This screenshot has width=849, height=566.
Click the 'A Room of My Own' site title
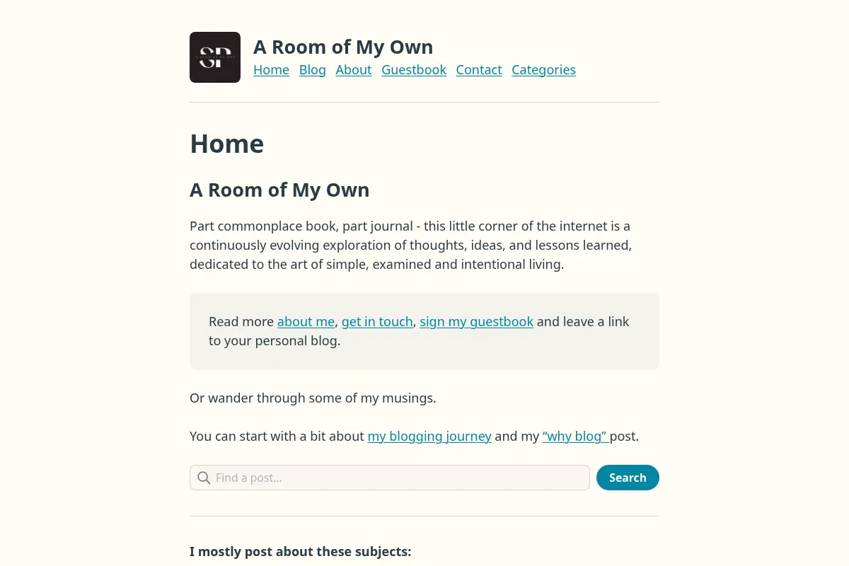(x=343, y=47)
